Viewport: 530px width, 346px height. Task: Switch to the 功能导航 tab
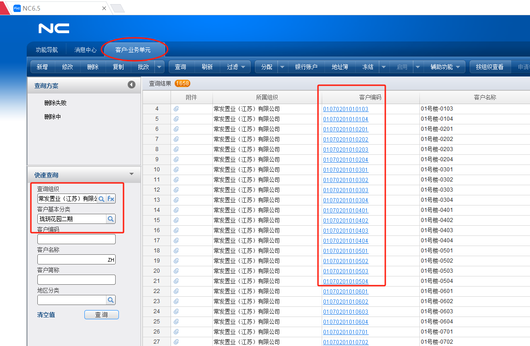click(x=47, y=50)
